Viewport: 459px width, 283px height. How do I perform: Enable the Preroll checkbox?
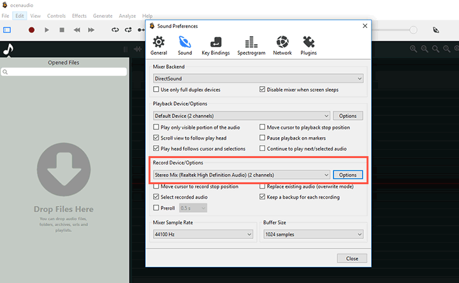156,208
